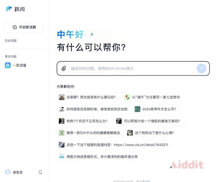Select the 一图读懂 menu item

coord(15,65)
